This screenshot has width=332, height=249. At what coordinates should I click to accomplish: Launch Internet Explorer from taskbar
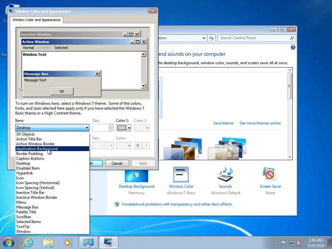click(x=28, y=243)
